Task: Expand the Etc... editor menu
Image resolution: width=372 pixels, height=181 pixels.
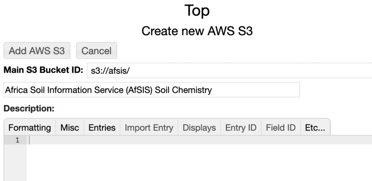Action: pos(315,128)
